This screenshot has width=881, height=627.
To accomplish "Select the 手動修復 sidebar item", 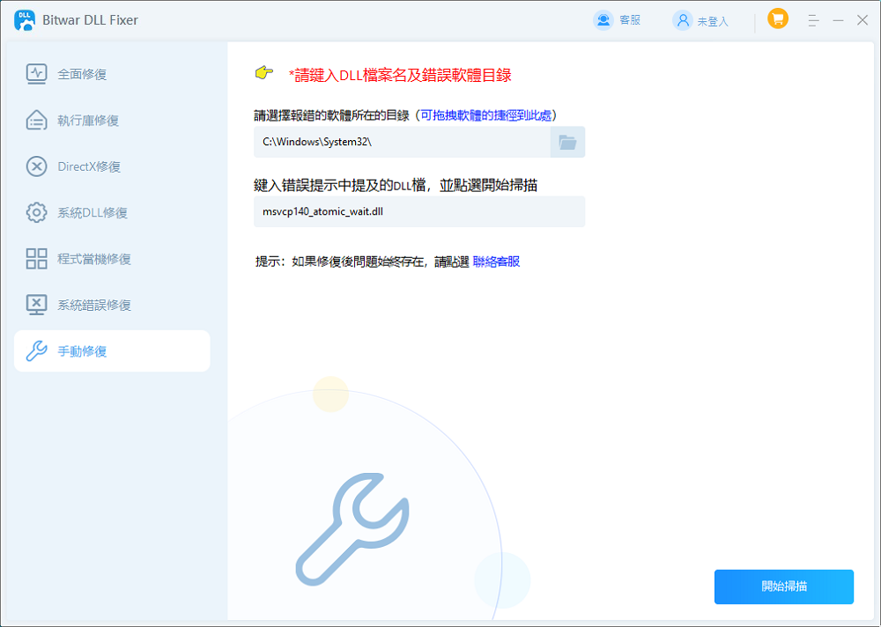I will [x=112, y=350].
